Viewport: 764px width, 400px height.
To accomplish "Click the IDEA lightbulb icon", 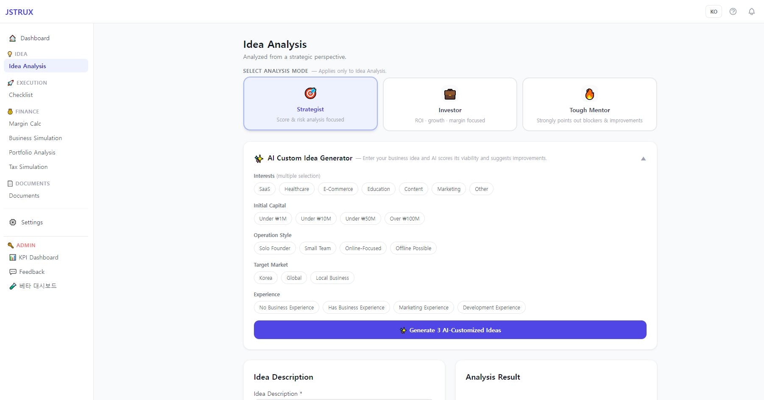I will pos(10,54).
